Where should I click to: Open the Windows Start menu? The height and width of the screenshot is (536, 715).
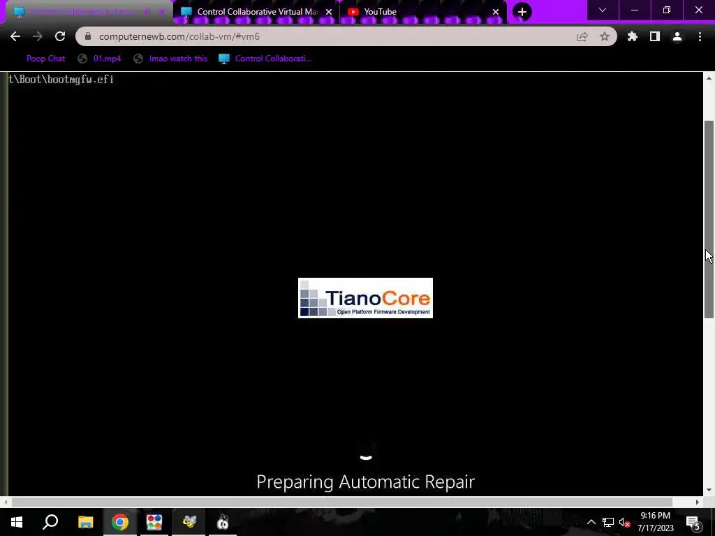click(x=17, y=522)
